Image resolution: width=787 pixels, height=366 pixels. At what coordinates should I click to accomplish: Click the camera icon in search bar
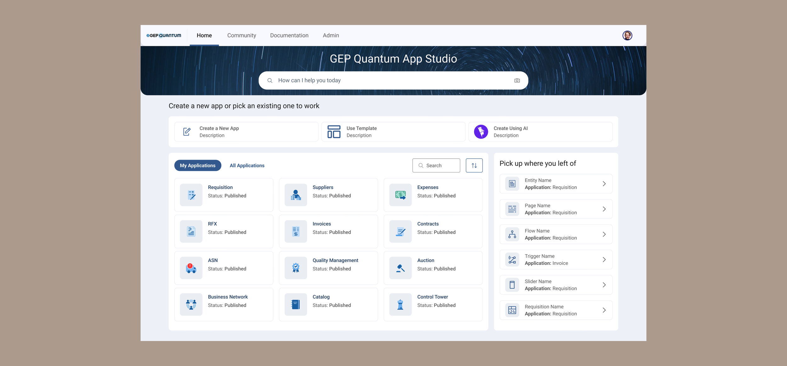tap(517, 81)
